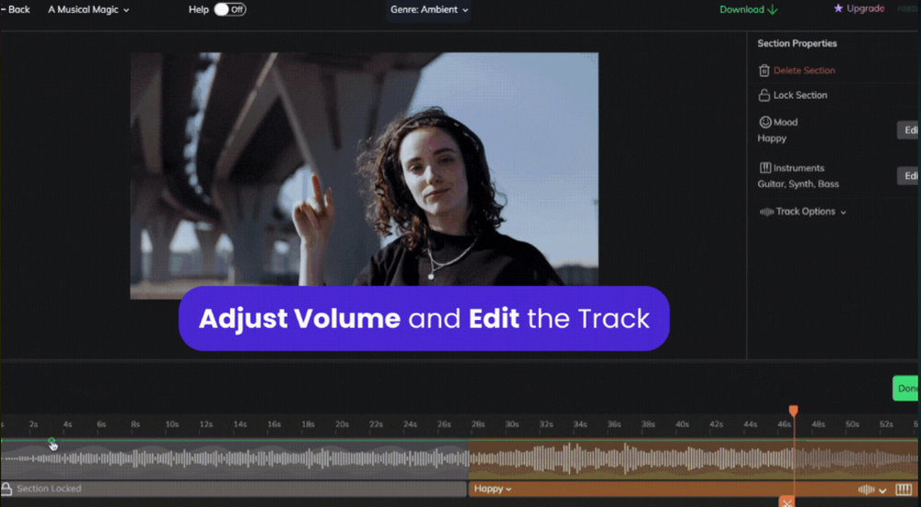Click the Upgrade star icon
Screen dimensions: 921x507
coord(838,8)
